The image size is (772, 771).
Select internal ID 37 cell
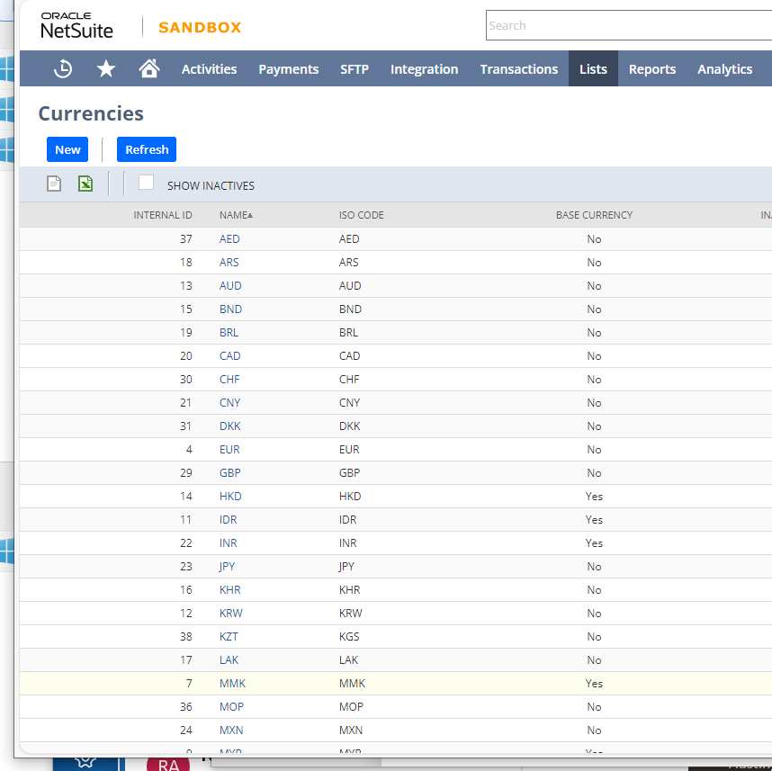pyautogui.click(x=185, y=238)
